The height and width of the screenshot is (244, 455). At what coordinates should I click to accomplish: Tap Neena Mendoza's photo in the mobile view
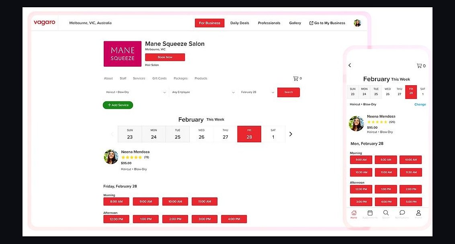[357, 123]
